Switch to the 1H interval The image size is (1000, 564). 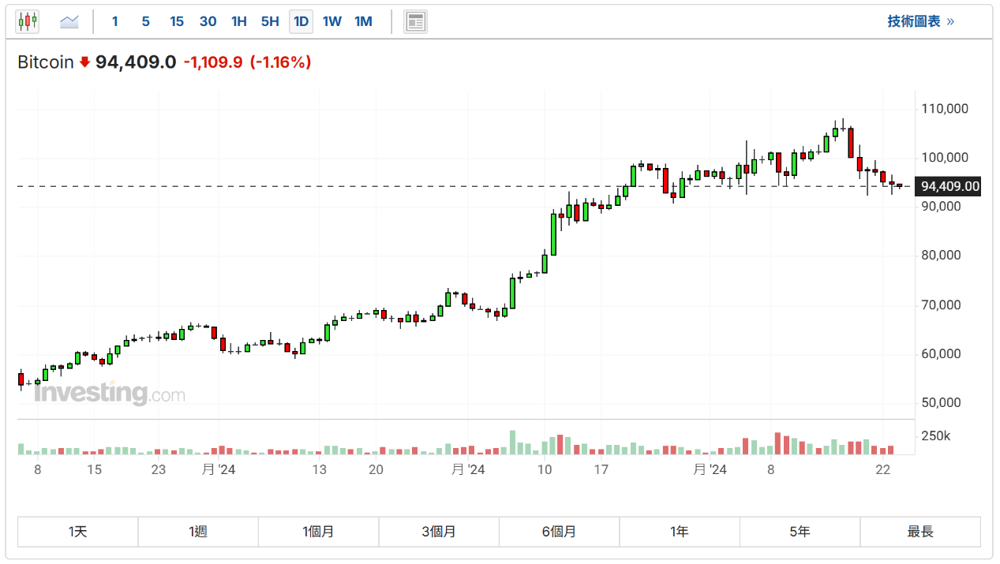pyautogui.click(x=239, y=21)
